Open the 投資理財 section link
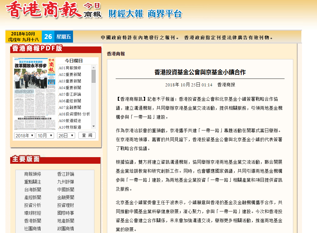Screen dimensions: 317x233 point(66,205)
